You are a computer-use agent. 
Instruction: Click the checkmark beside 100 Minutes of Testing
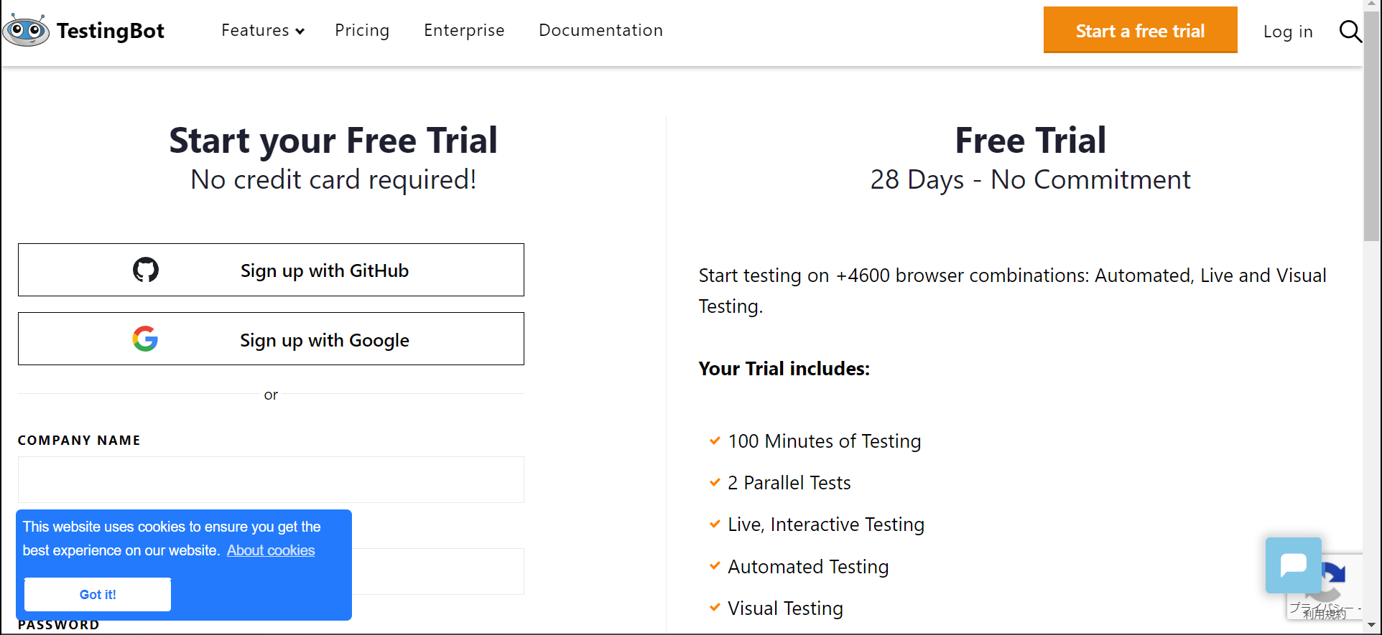715,441
